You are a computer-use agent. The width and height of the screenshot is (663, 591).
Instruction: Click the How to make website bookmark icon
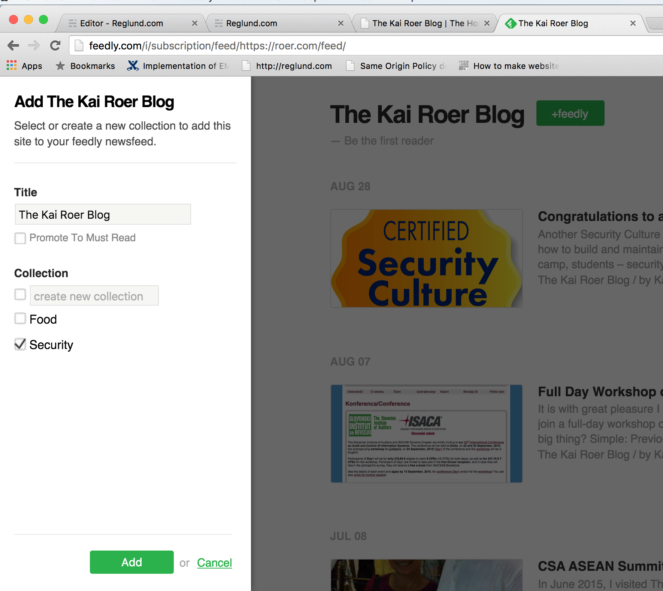[464, 66]
